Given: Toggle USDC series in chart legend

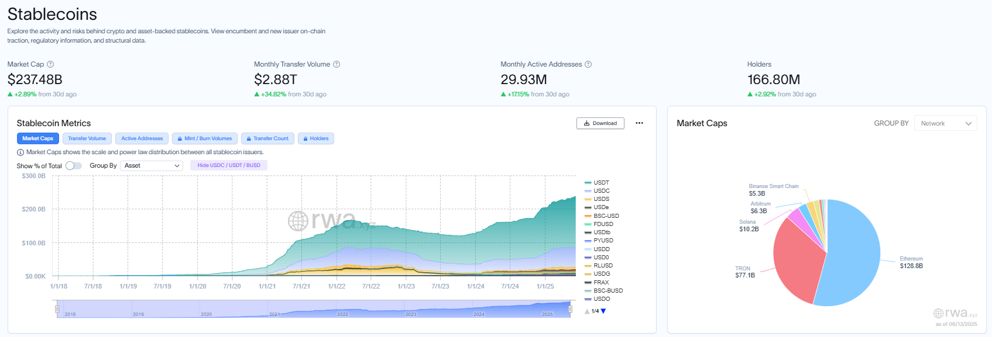Looking at the screenshot, I should (601, 191).
